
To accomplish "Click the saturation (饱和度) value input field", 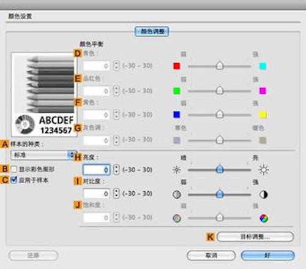I will [x=97, y=218].
